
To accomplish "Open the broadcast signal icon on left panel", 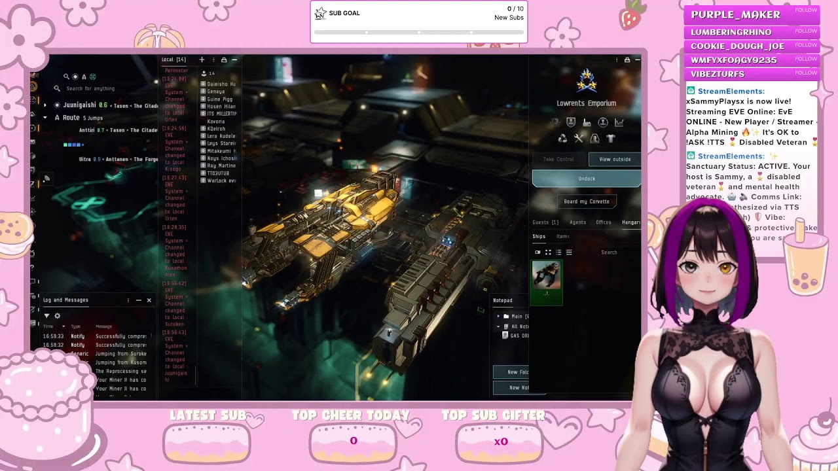I will [47, 178].
